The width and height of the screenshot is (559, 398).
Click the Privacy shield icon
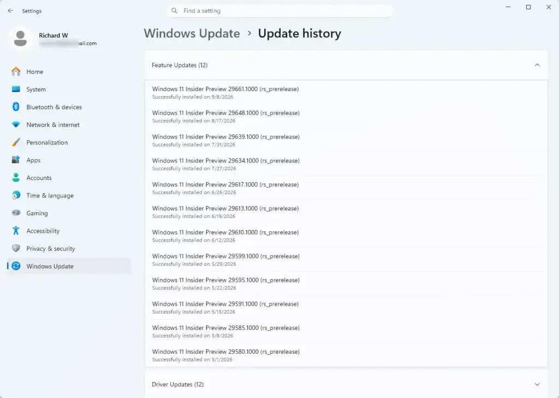[16, 248]
